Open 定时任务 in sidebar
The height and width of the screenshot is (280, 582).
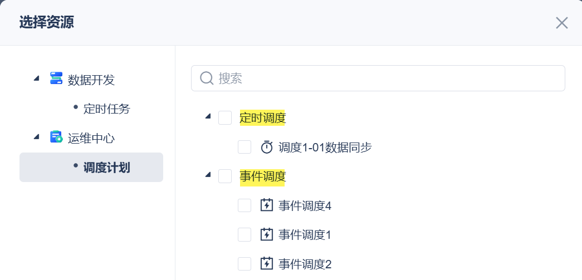click(106, 109)
